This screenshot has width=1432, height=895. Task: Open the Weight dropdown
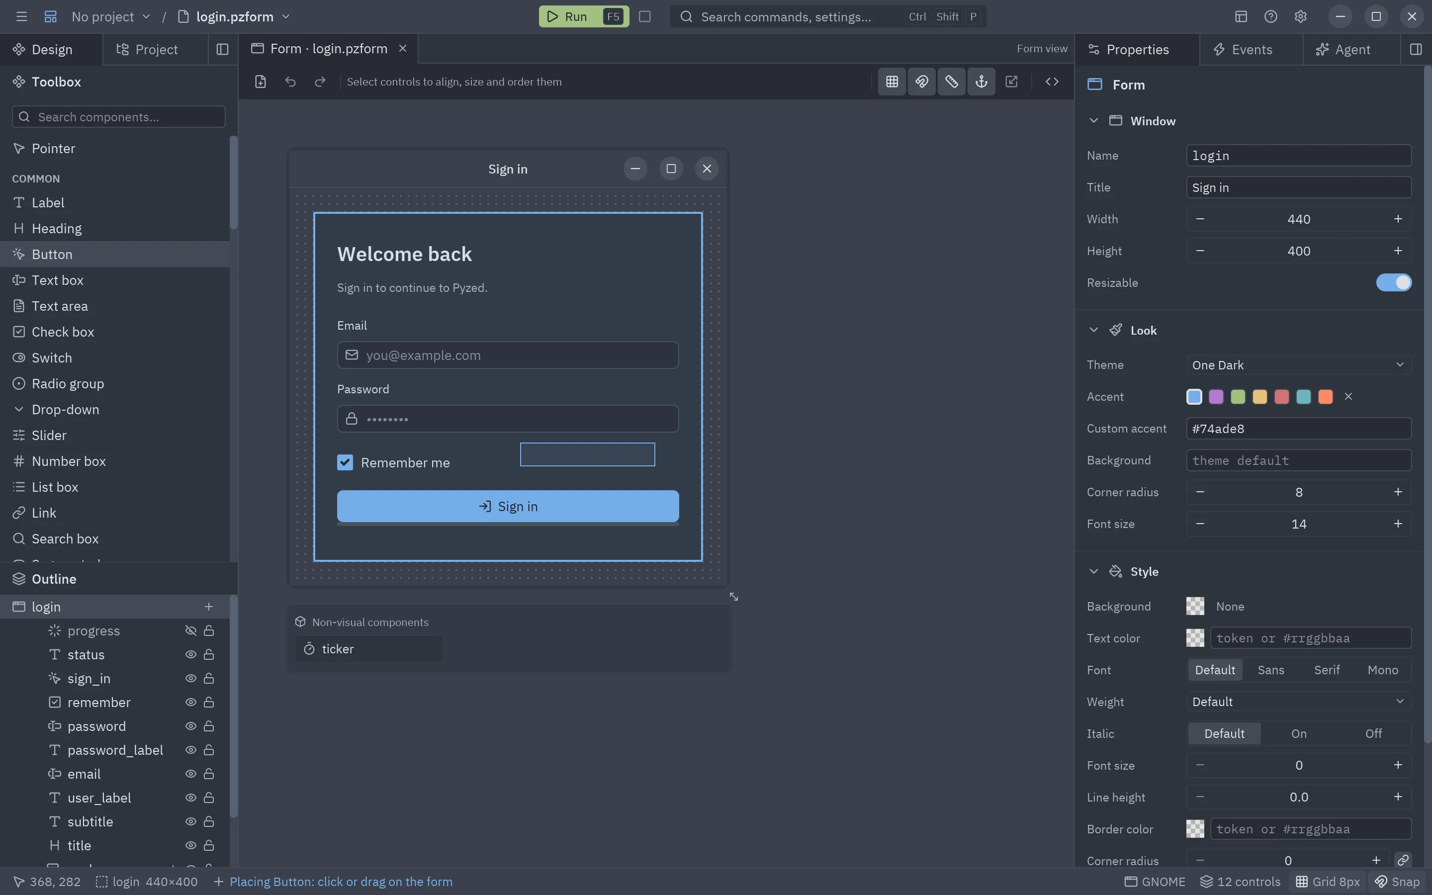click(x=1298, y=702)
